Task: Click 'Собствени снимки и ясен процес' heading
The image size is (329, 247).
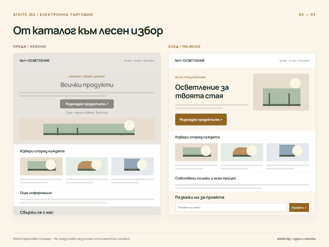Action: tap(206, 178)
